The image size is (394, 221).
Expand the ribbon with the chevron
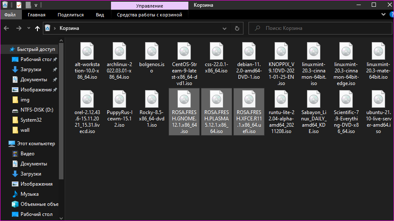click(383, 14)
